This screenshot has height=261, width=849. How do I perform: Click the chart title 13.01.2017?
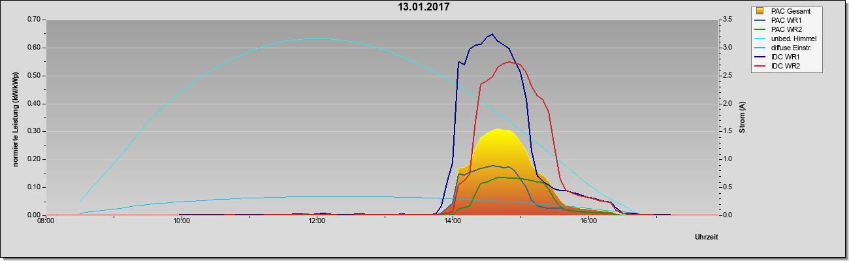pyautogui.click(x=424, y=8)
